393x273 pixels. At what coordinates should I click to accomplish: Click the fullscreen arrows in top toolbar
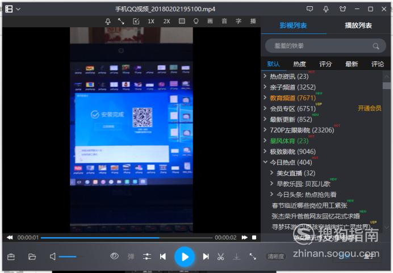coord(121,22)
